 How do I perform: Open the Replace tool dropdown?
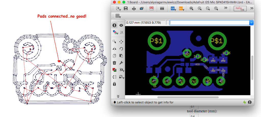[x=122, y=77]
